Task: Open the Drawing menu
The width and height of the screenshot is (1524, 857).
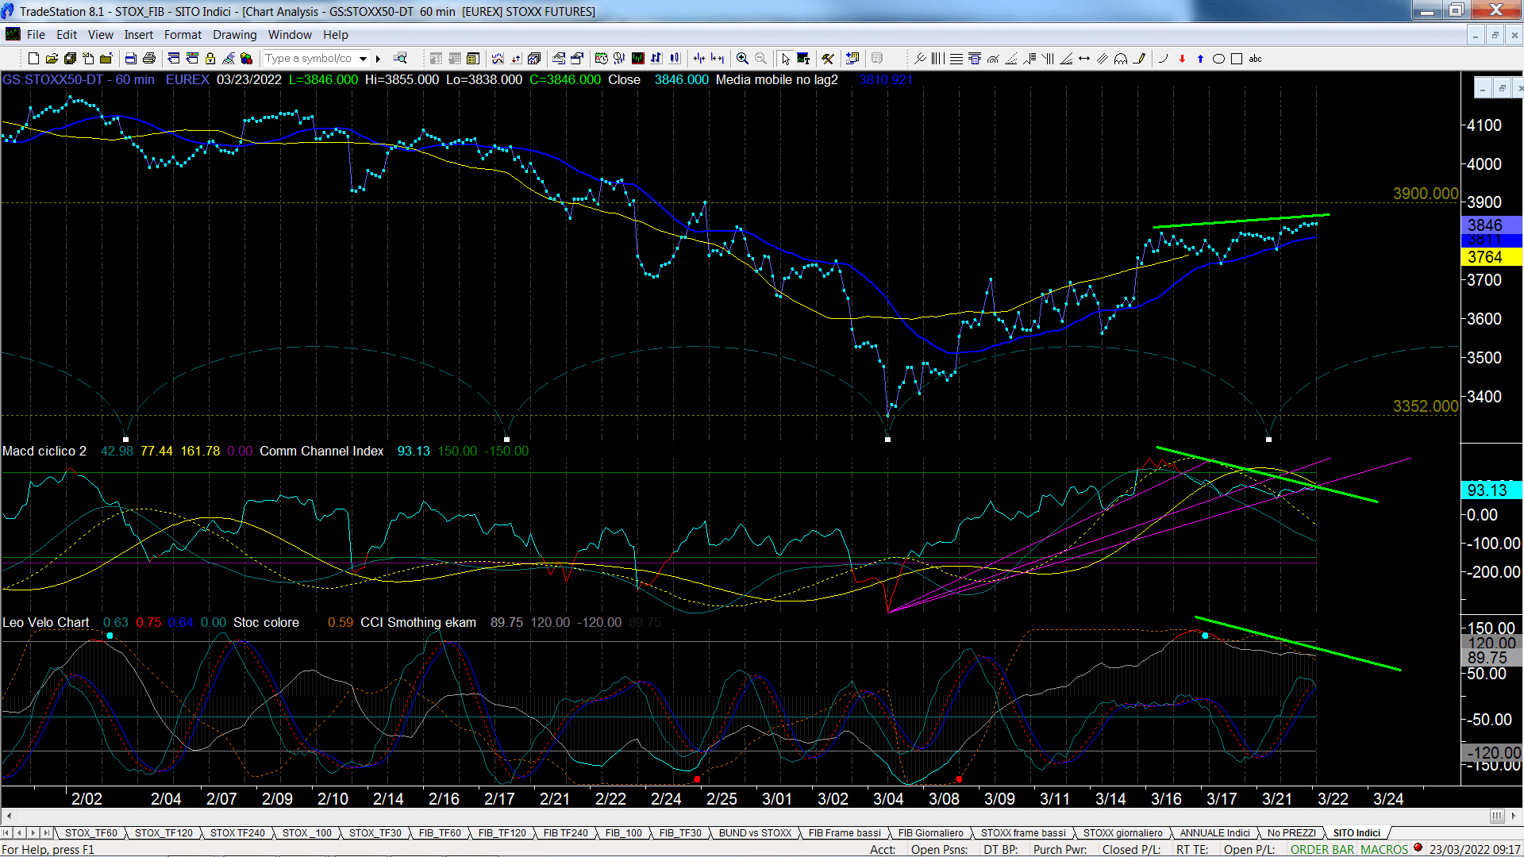Action: coord(235,35)
